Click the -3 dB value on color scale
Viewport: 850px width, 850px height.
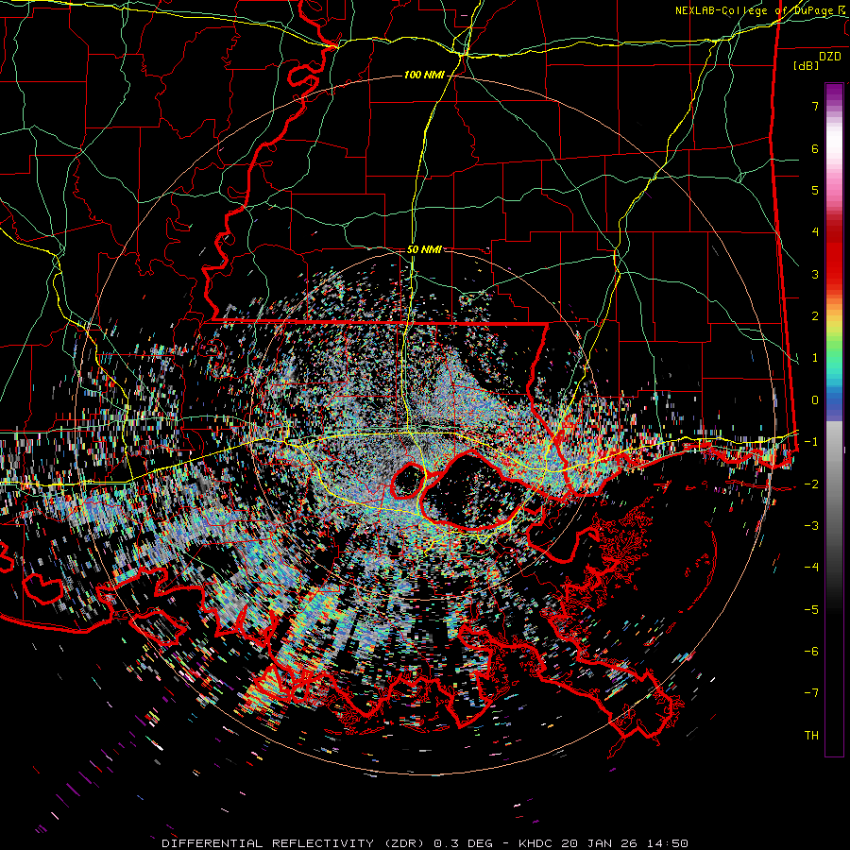811,525
